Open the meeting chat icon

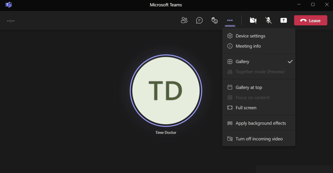[x=199, y=20]
